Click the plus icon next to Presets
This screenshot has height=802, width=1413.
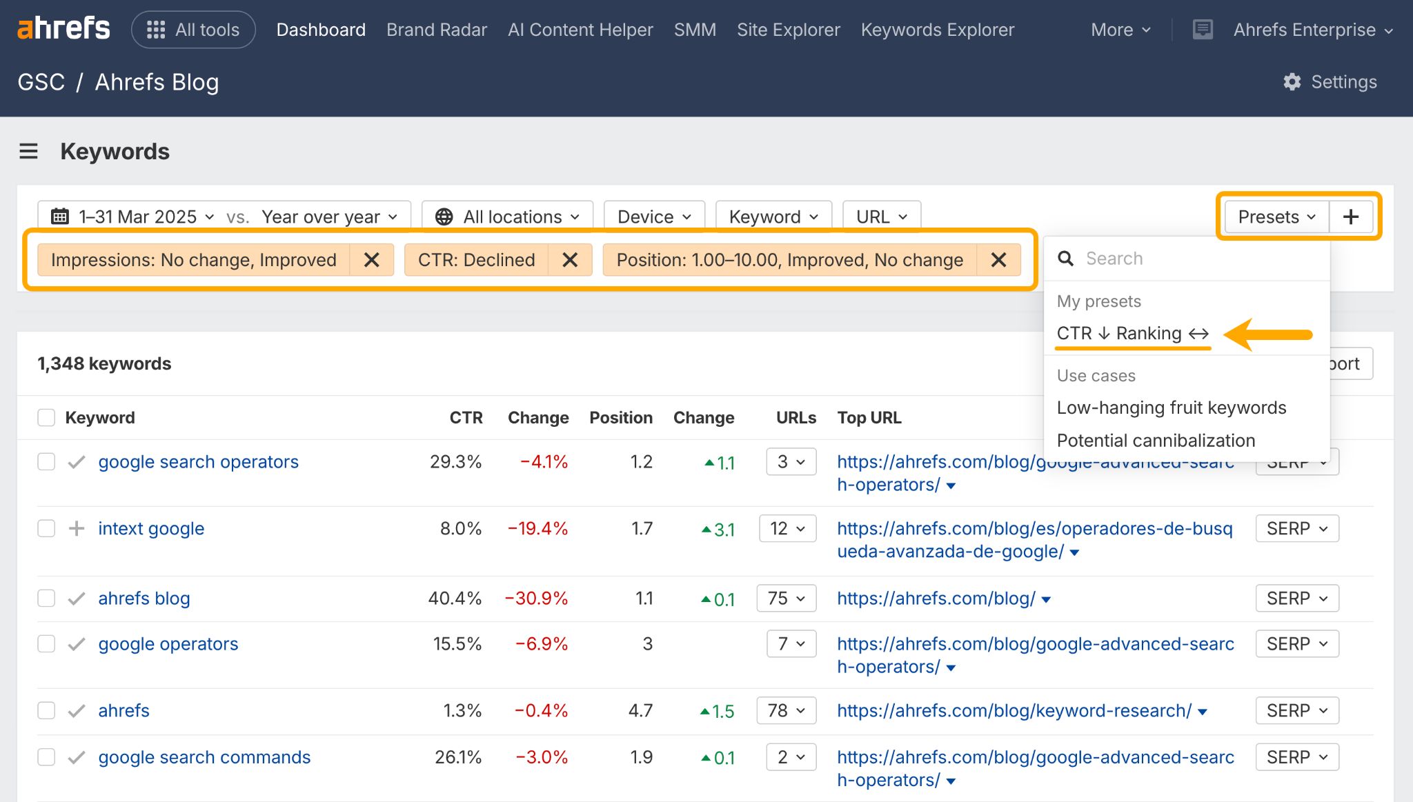point(1350,216)
